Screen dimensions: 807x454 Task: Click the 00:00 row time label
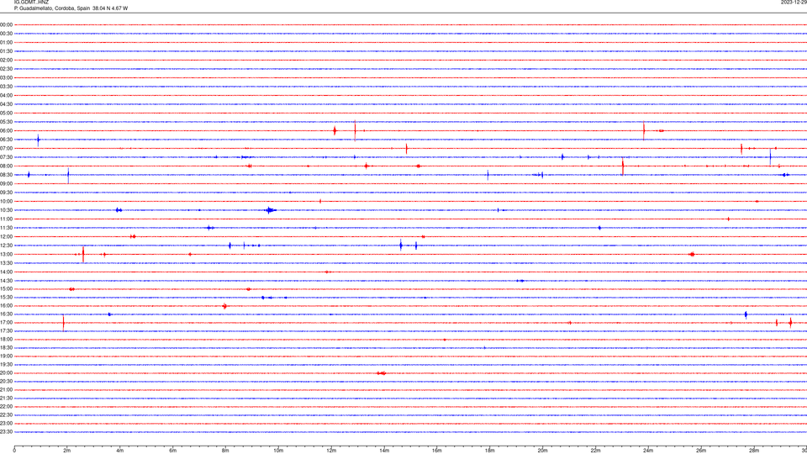(6, 24)
